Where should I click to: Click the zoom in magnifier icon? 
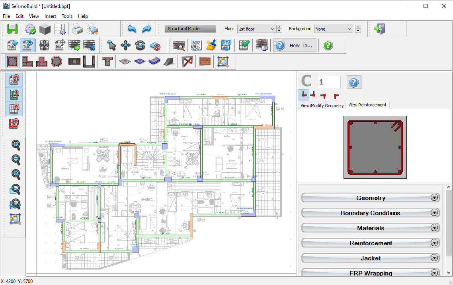16,145
